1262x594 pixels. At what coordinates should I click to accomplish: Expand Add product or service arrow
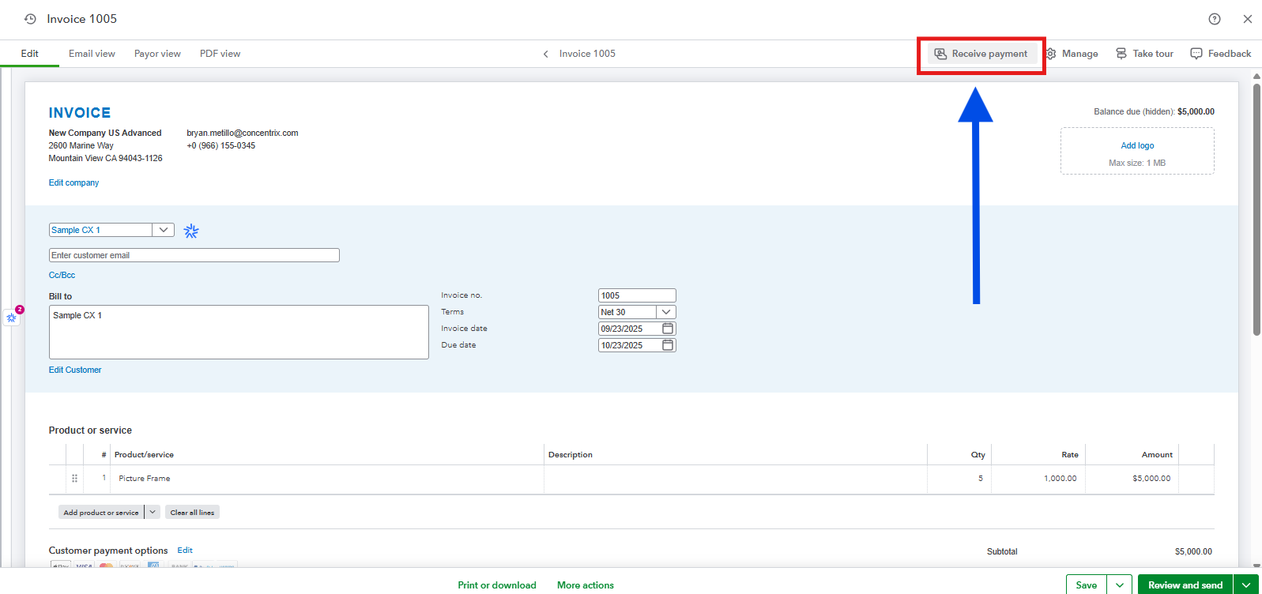pyautogui.click(x=153, y=513)
